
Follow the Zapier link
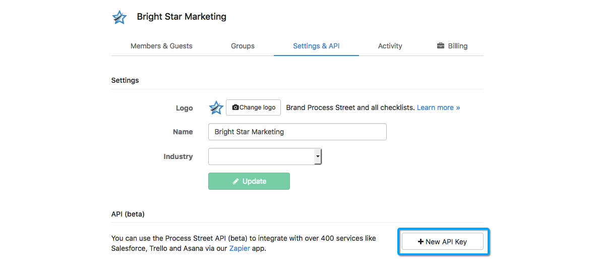(240, 249)
